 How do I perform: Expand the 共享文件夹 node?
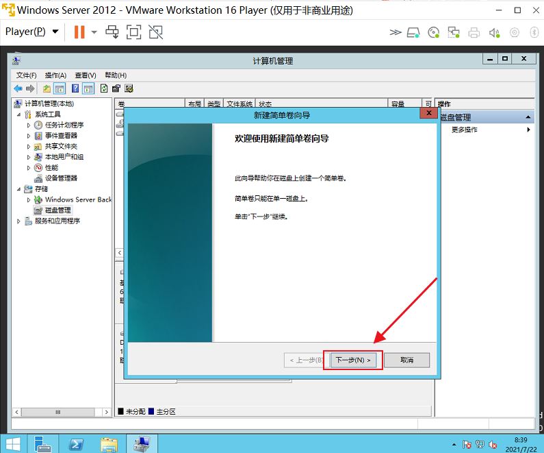pyautogui.click(x=29, y=147)
